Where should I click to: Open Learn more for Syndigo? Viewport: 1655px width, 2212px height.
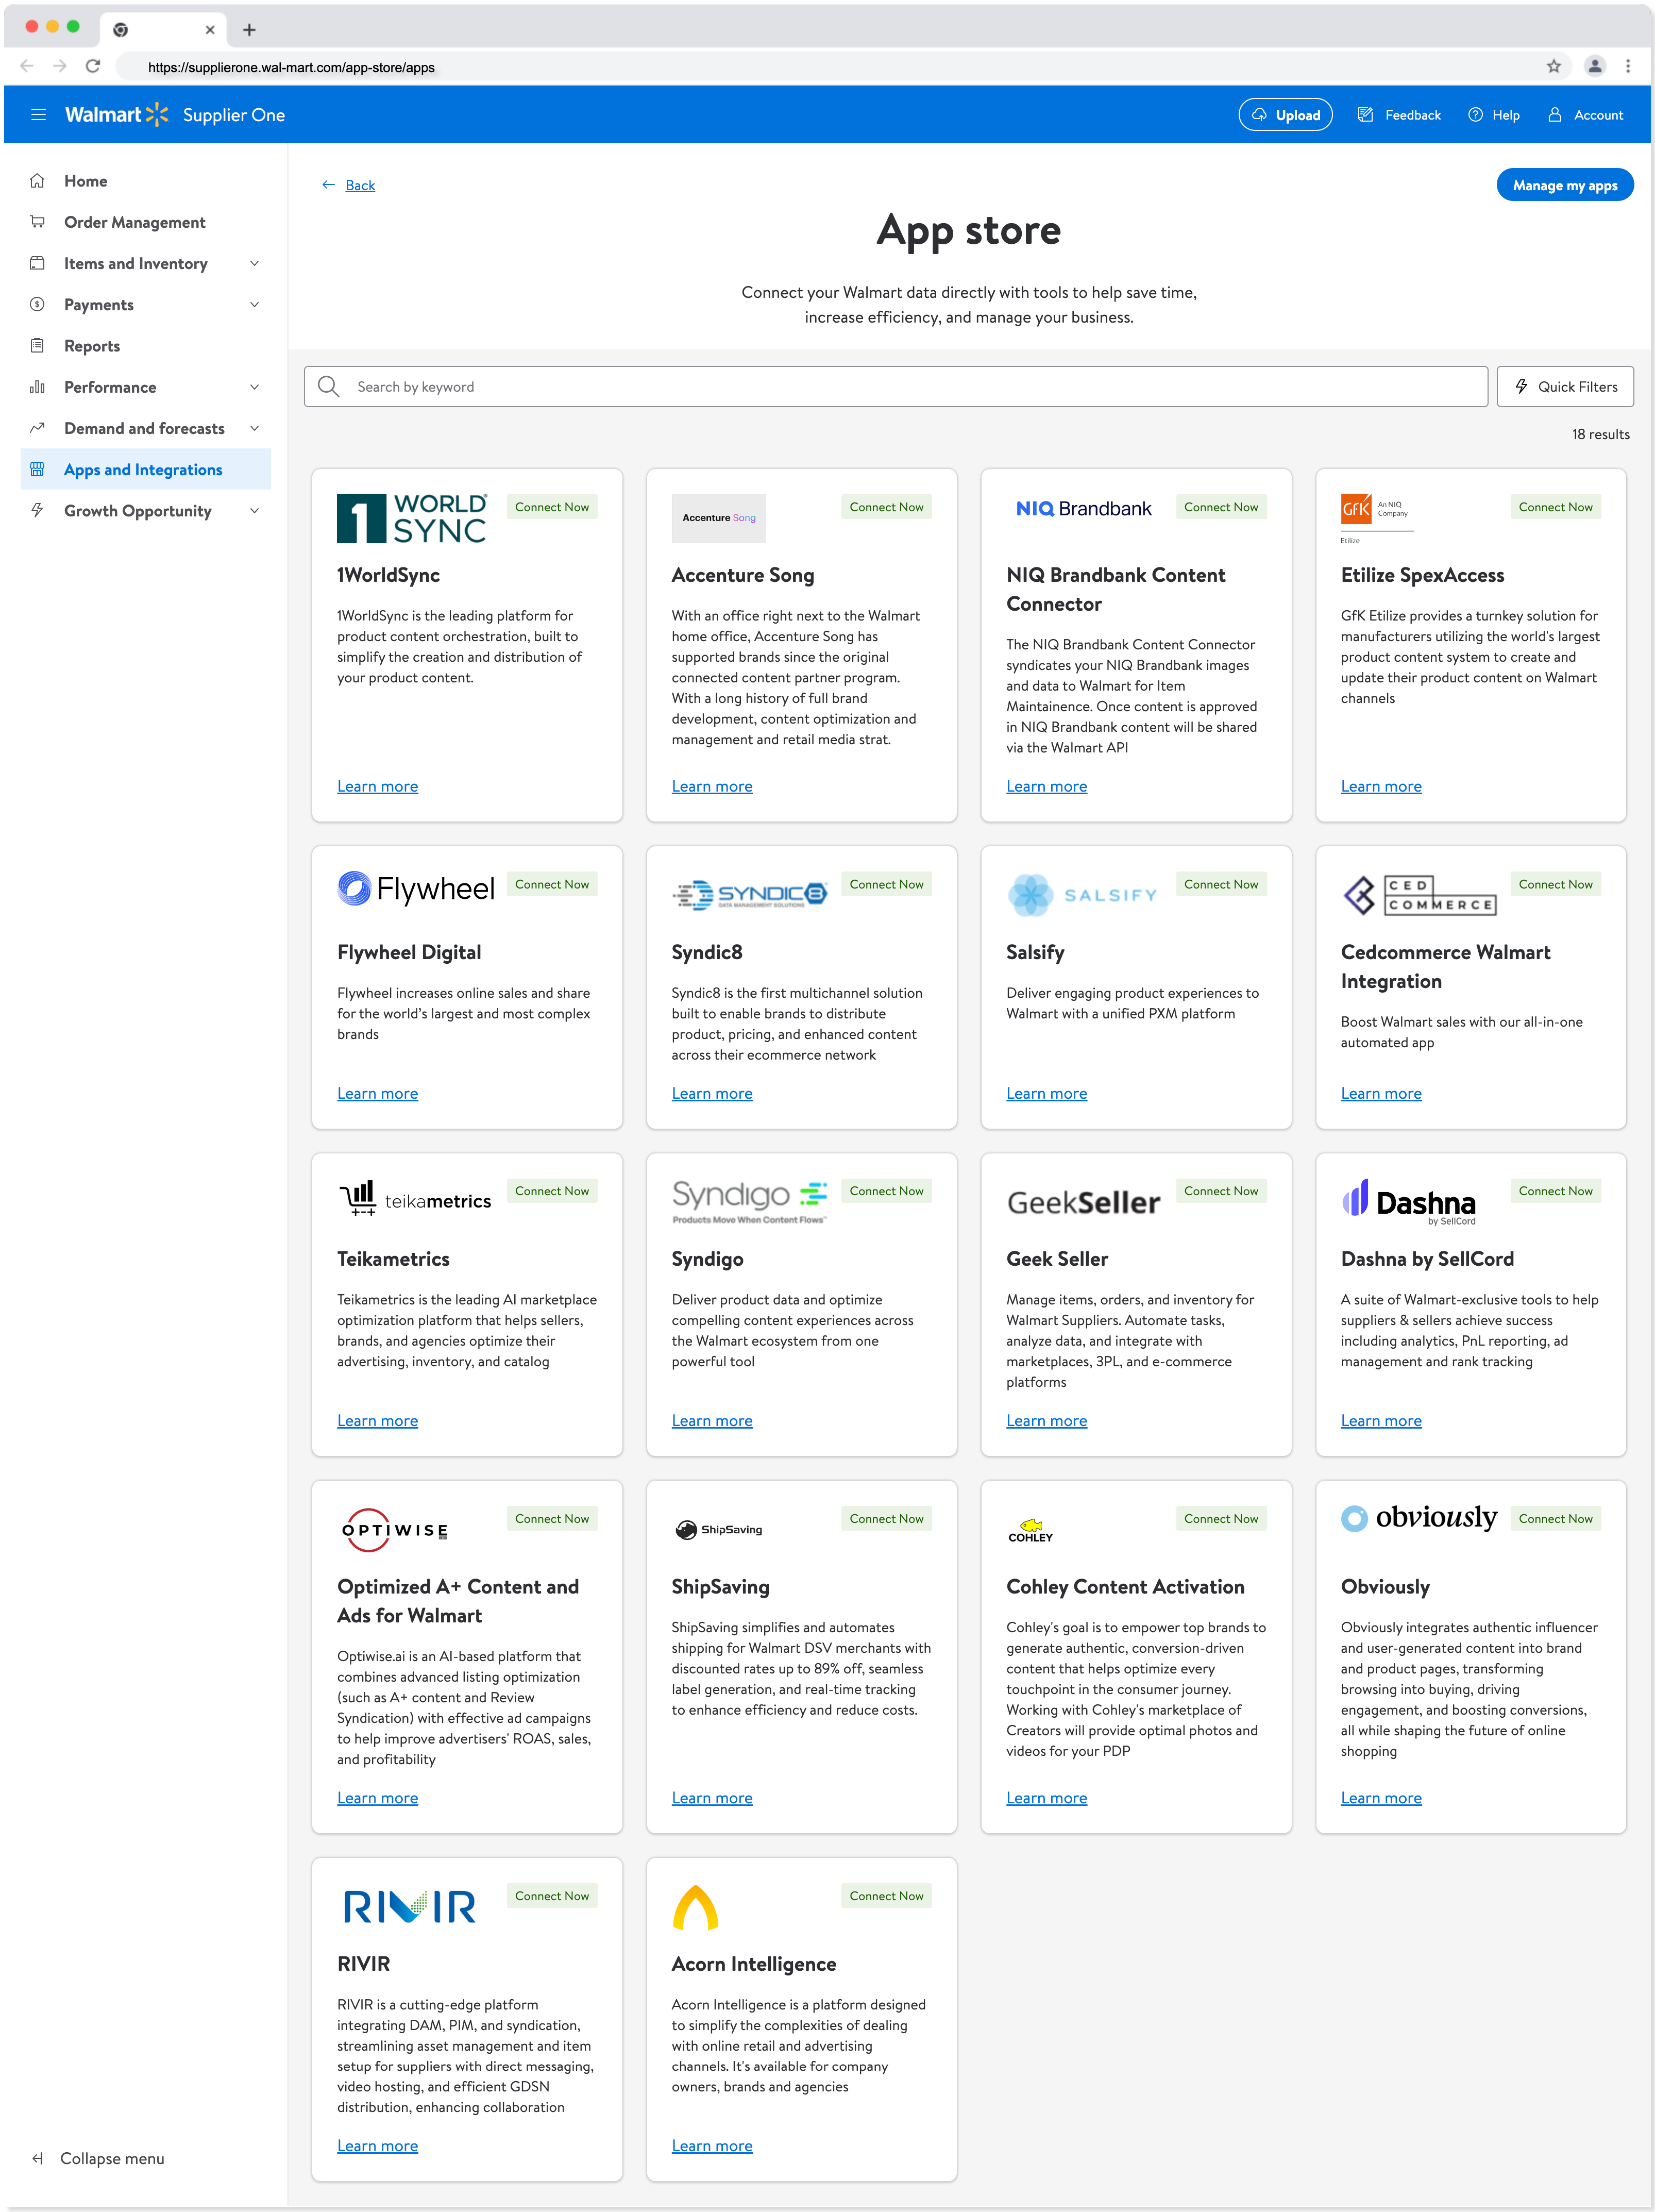pyautogui.click(x=712, y=1420)
